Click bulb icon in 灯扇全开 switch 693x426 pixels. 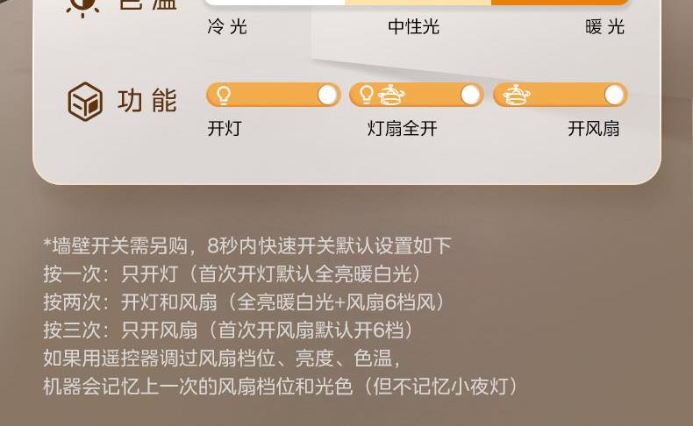click(x=366, y=95)
